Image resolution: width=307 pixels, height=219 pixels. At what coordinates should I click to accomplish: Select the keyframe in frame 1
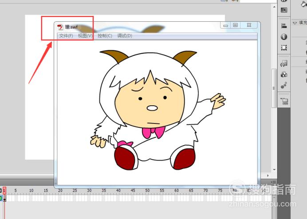click(4, 199)
